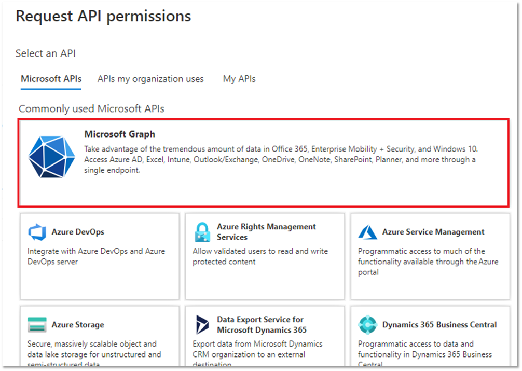Open the APIs my organization uses tab

tap(150, 79)
